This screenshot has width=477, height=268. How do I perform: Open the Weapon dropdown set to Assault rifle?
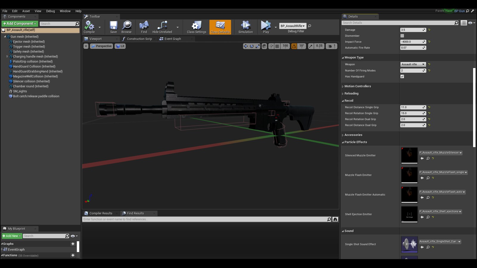click(x=413, y=64)
